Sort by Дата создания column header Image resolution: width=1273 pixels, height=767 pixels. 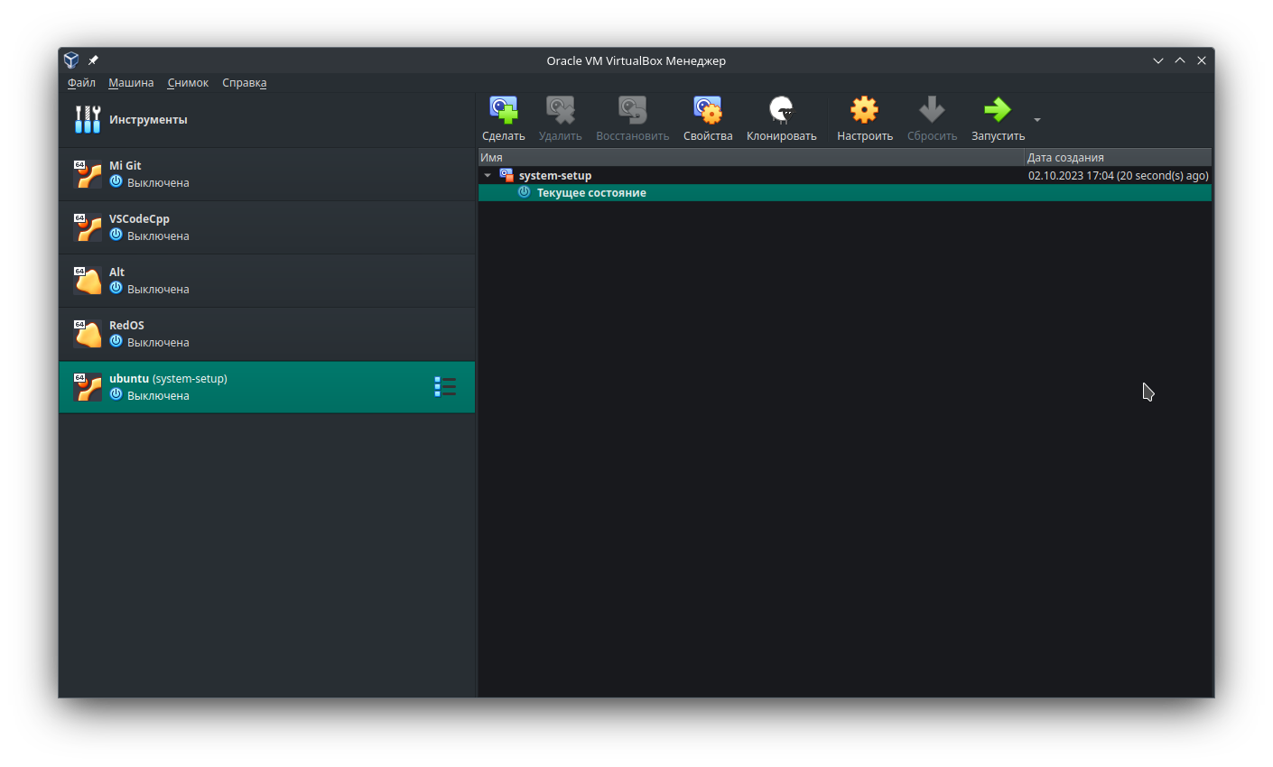click(x=1117, y=158)
